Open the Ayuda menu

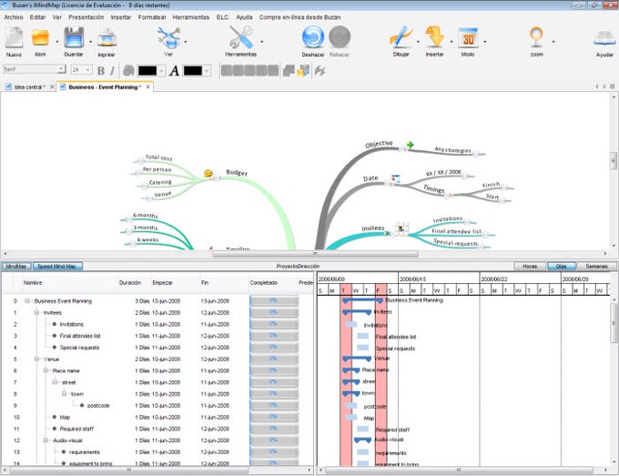[244, 17]
